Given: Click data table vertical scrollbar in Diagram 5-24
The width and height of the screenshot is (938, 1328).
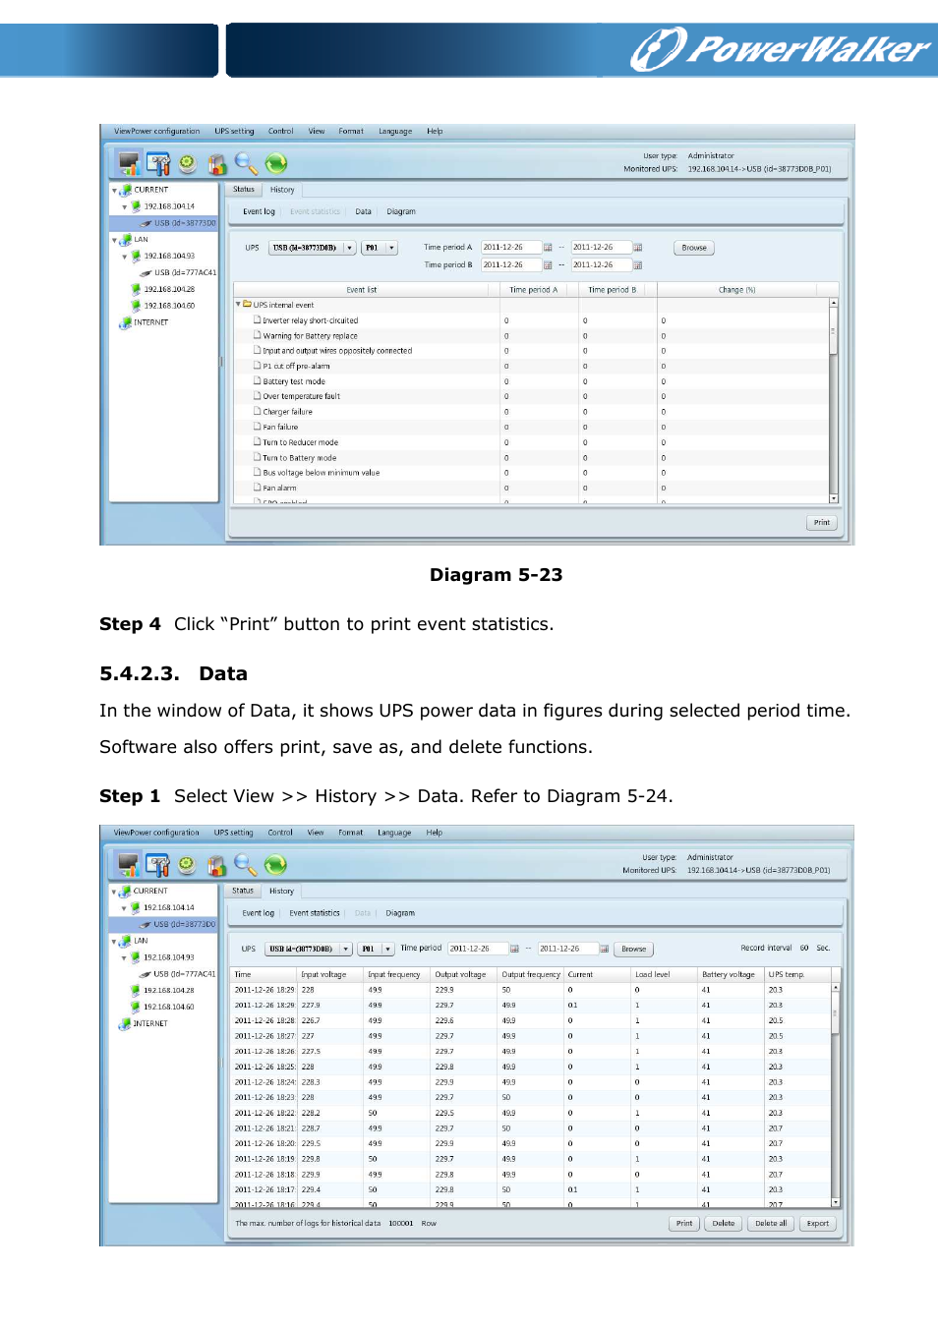Looking at the screenshot, I should pyautogui.click(x=836, y=1095).
